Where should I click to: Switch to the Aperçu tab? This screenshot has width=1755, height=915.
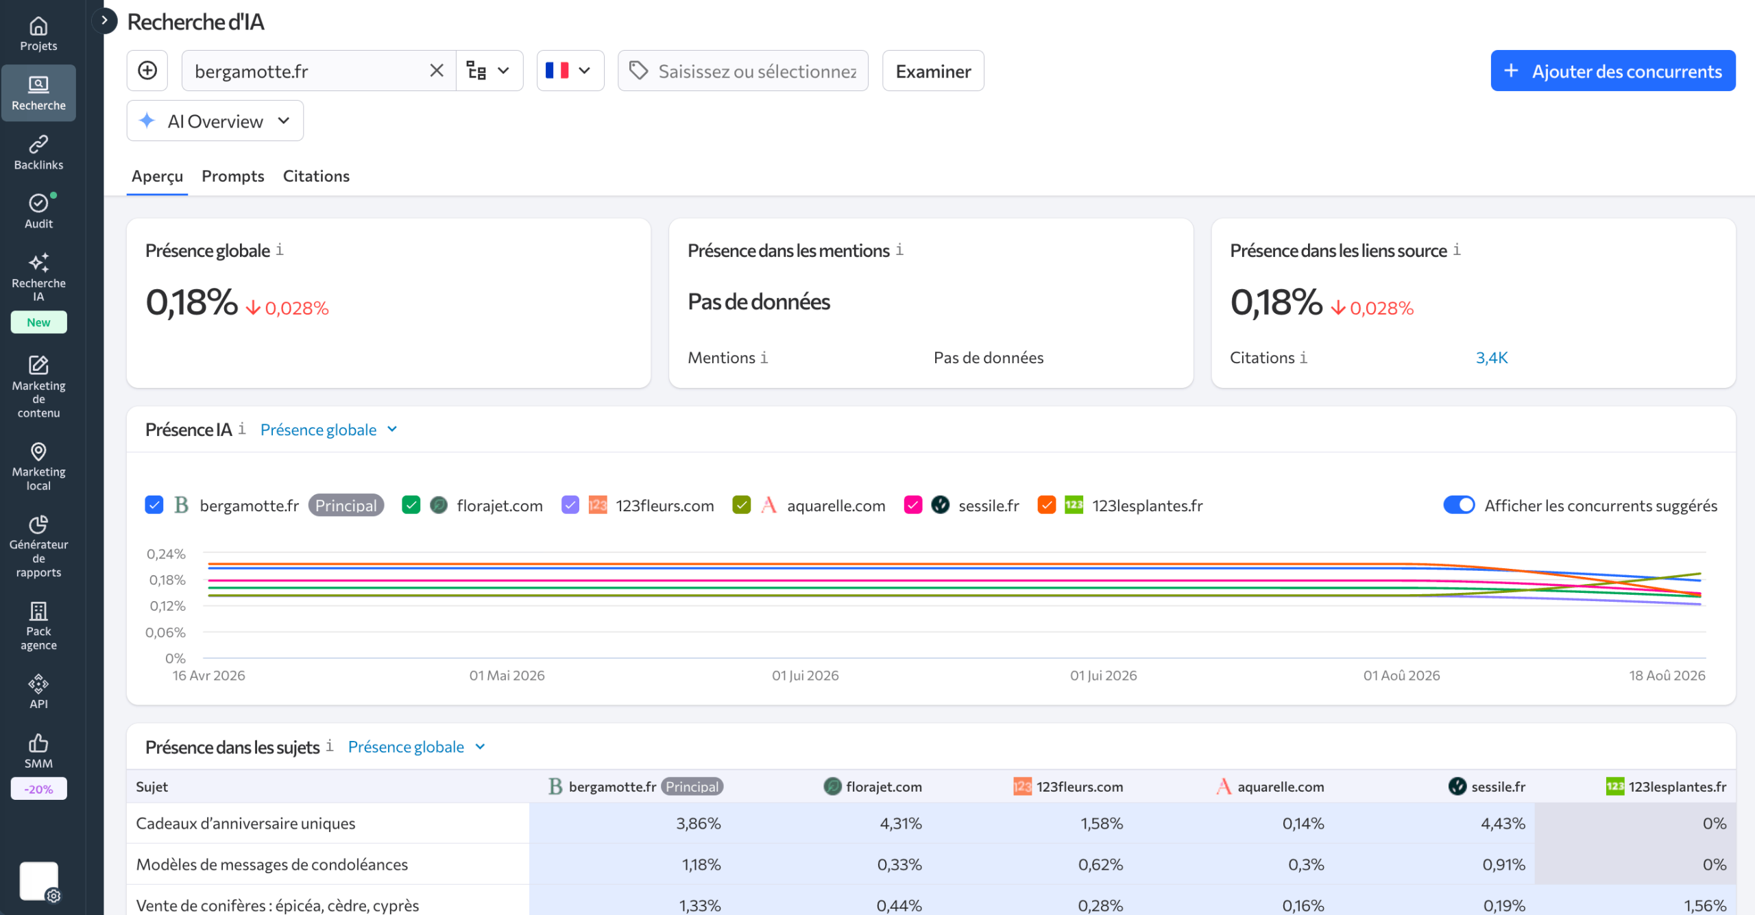point(157,176)
